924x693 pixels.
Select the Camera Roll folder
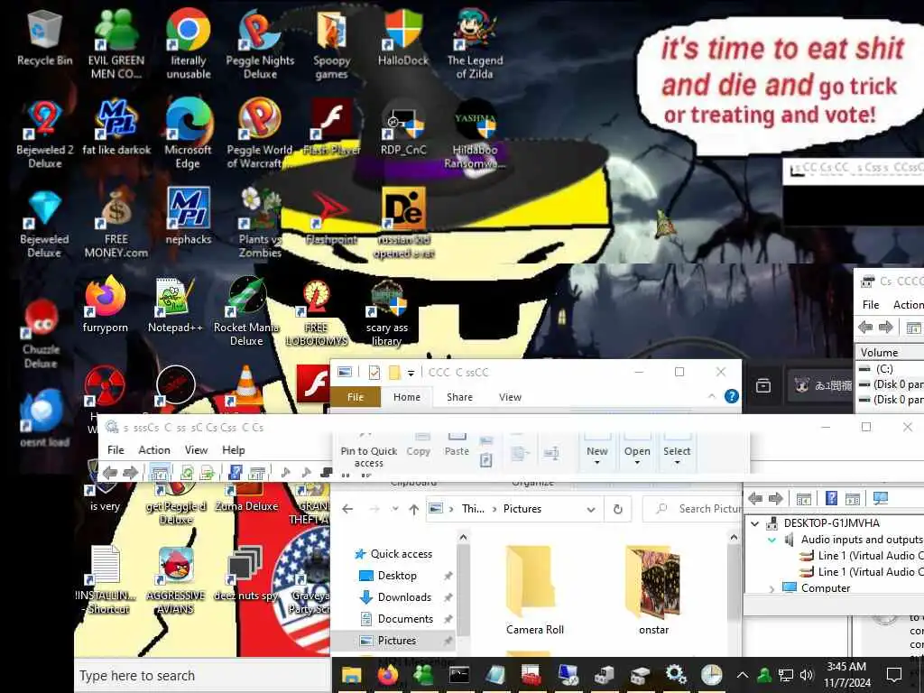point(534,591)
